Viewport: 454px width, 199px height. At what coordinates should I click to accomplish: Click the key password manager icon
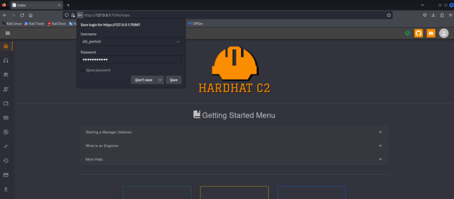[80, 15]
